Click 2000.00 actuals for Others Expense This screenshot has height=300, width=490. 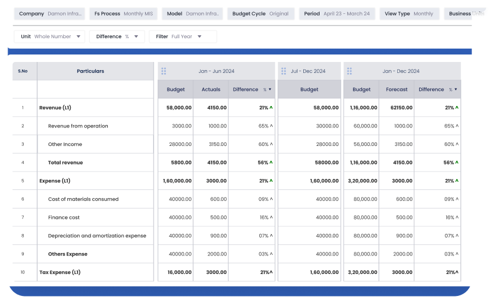[x=217, y=254]
